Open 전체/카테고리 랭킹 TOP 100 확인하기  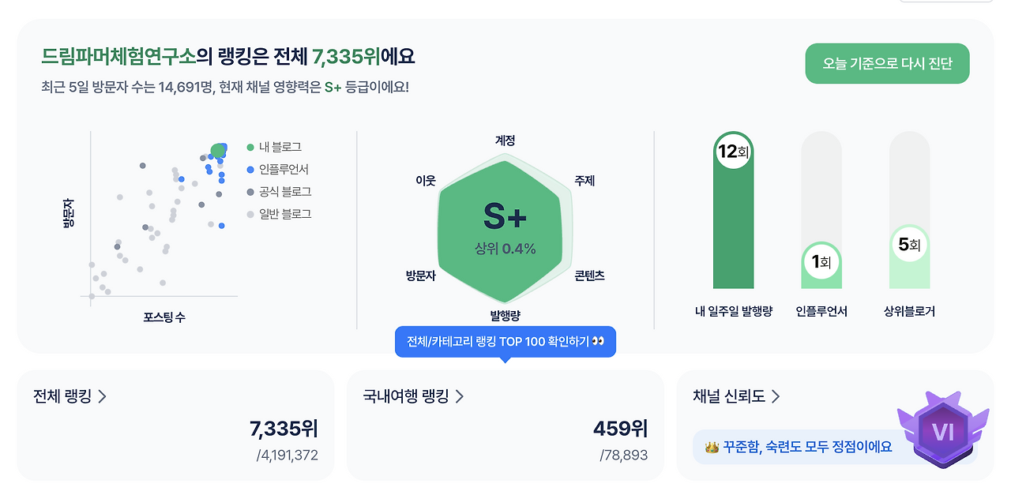[505, 341]
